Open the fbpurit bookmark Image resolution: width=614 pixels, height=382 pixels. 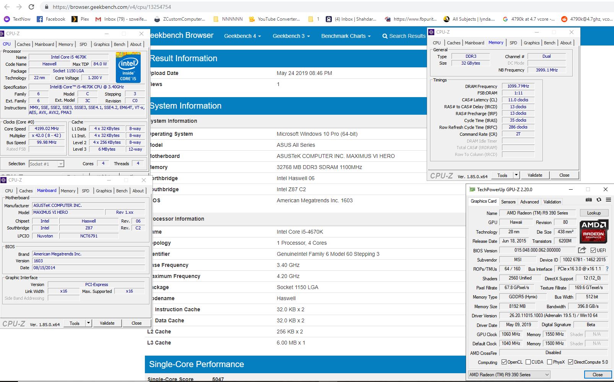411,19
